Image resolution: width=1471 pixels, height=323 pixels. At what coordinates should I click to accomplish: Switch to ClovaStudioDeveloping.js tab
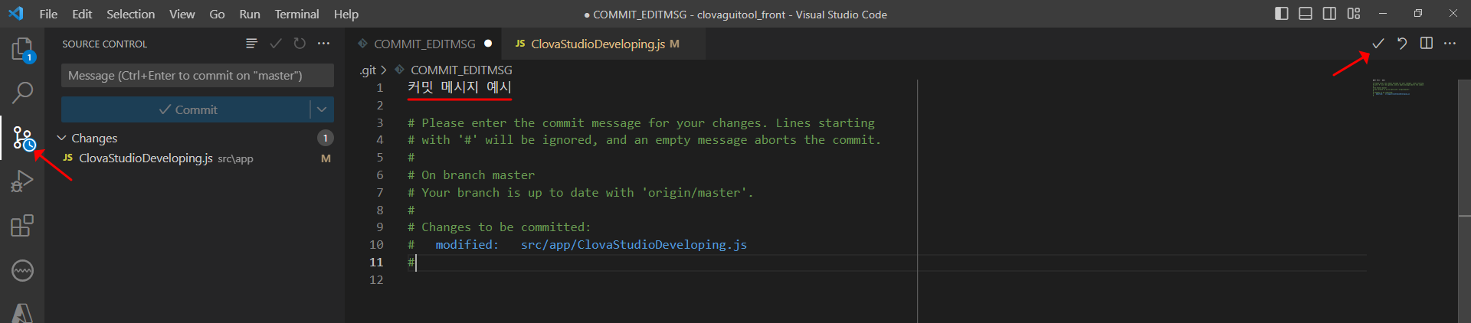pos(597,44)
